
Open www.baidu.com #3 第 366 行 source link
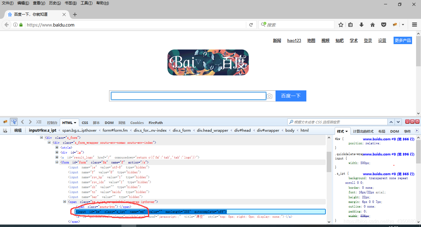coord(389,139)
